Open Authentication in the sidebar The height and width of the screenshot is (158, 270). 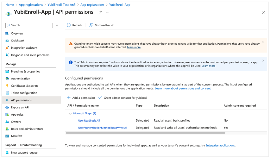20,79
